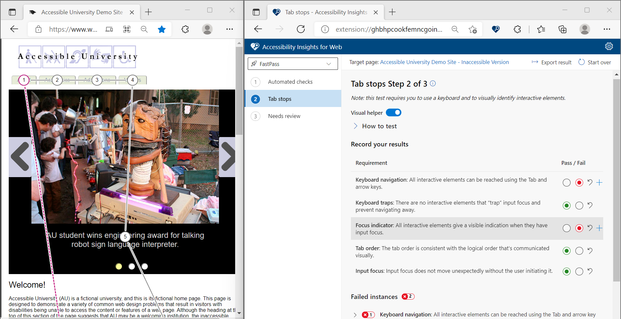Open new tab in left browser window
Viewport: 621px width, 319px height.
click(148, 12)
